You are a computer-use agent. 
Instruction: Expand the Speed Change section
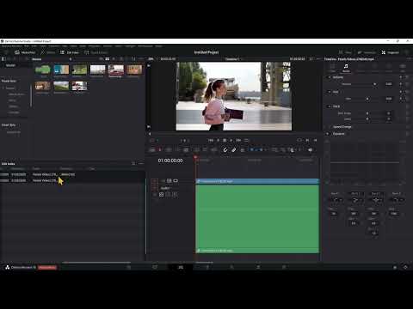pyautogui.click(x=342, y=127)
